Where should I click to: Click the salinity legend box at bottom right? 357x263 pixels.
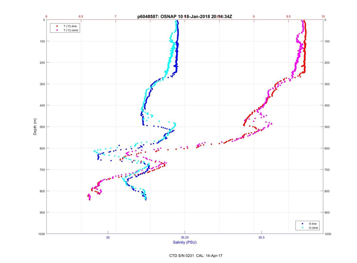308,226
